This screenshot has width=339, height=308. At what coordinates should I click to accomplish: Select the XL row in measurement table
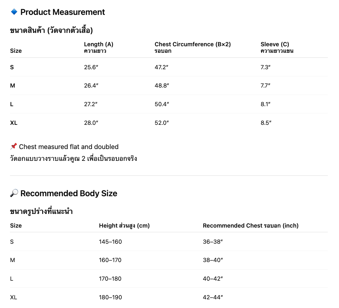coord(169,123)
